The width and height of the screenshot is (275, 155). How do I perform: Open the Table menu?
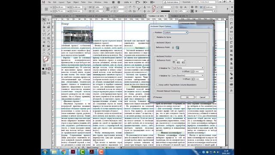83,2
